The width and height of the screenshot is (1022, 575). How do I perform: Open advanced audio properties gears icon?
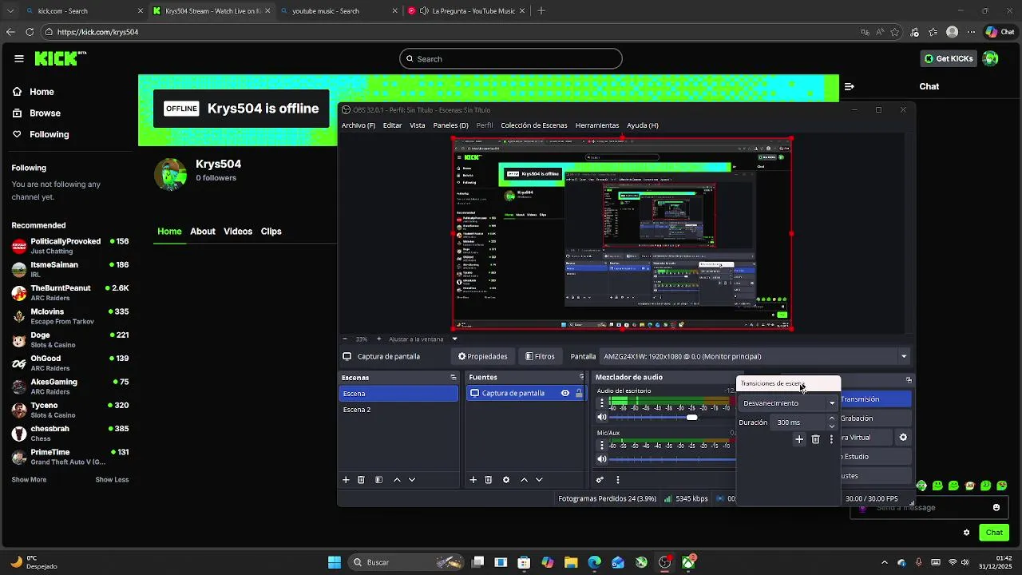pyautogui.click(x=600, y=480)
